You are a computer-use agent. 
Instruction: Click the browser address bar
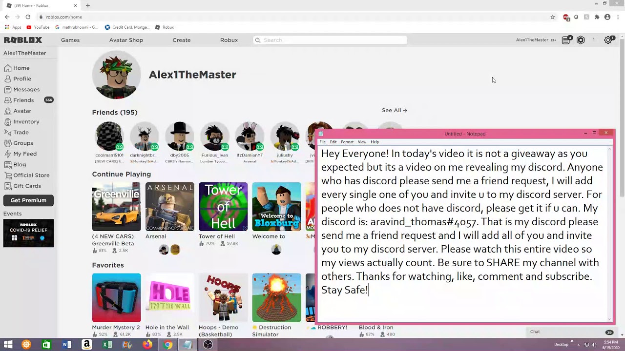click(293, 17)
